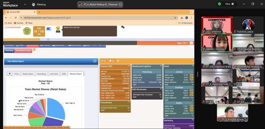This screenshot has width=265, height=129.
Task: Collapse the Warehouse/Logistics panel
Action: point(161,66)
